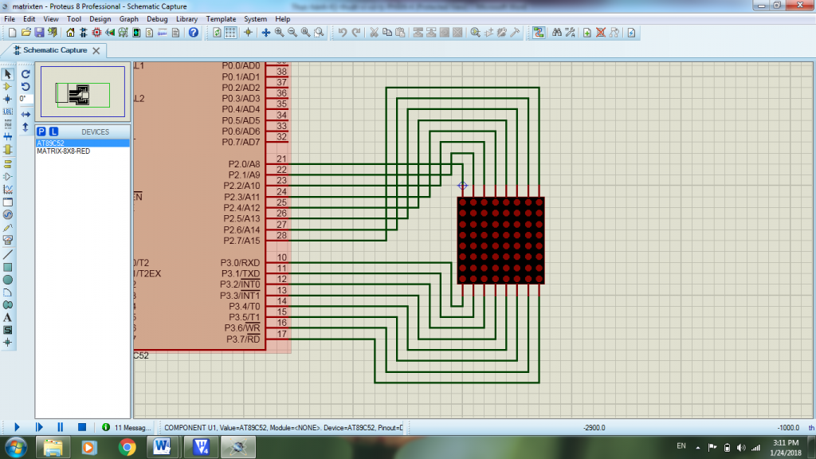
Task: Click the Undo toolbar icon
Action: click(x=342, y=33)
